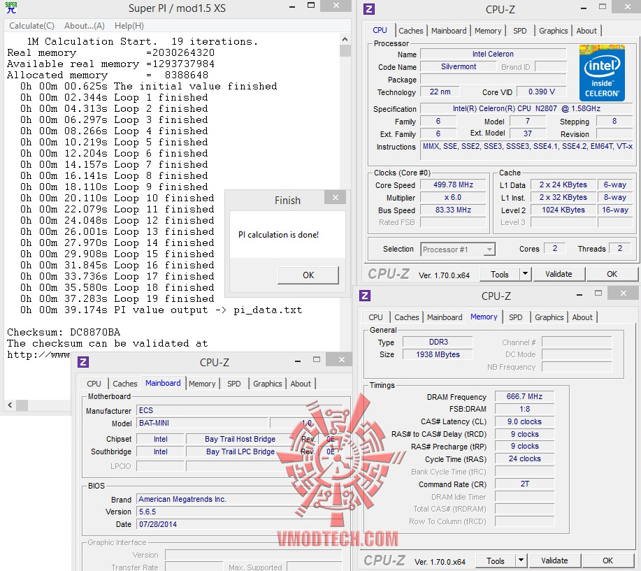Select CPU tab in top CPU-Z window

[x=380, y=30]
